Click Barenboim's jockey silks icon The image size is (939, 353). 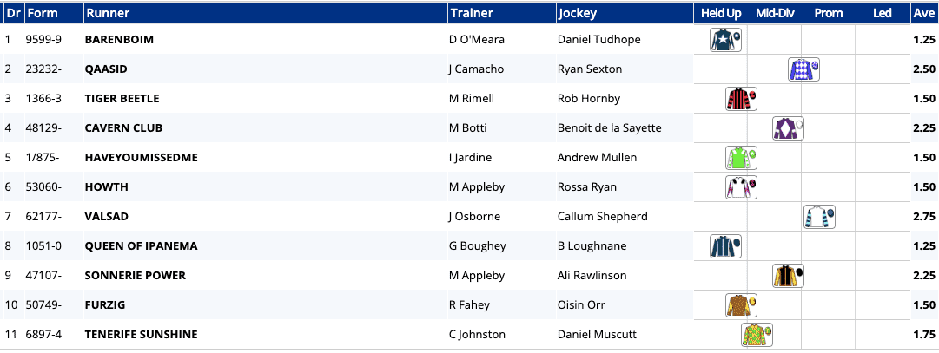click(x=725, y=40)
